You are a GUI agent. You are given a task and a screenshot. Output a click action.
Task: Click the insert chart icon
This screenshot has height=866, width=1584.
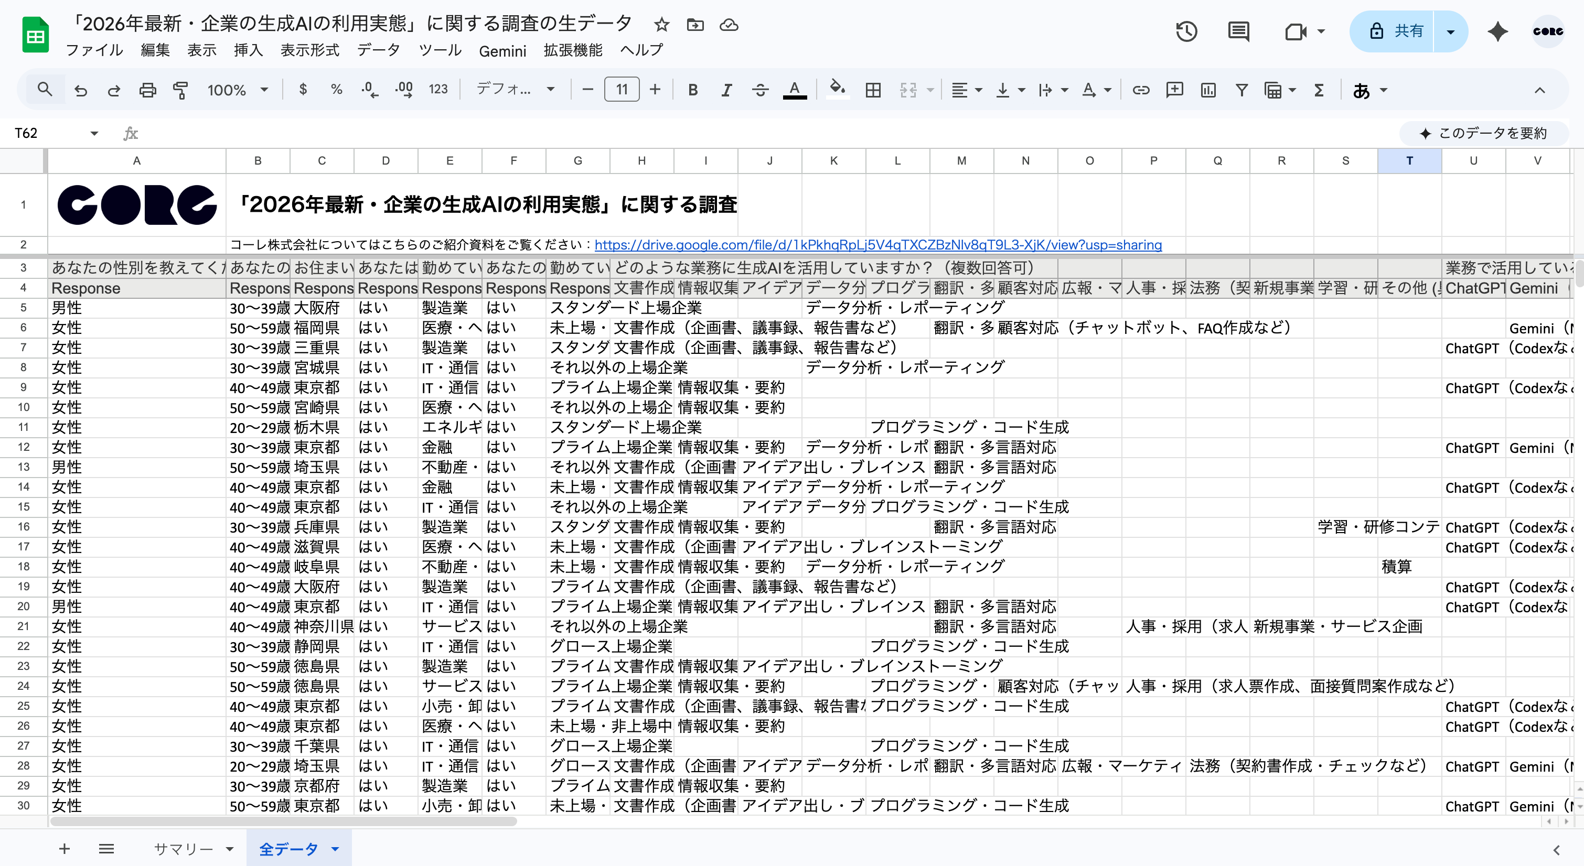tap(1208, 90)
